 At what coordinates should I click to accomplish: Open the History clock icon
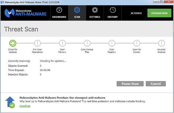[x=112, y=10]
